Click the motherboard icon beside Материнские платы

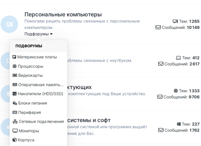[14, 57]
